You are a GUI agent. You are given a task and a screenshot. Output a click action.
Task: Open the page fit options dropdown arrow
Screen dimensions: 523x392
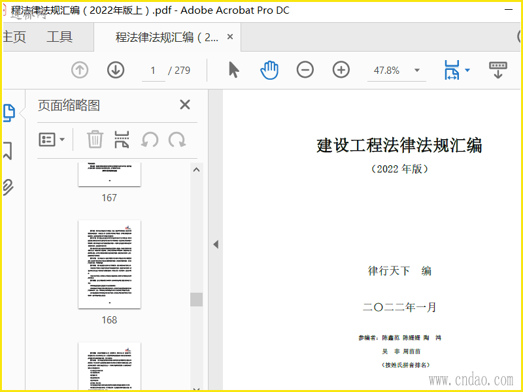[467, 70]
